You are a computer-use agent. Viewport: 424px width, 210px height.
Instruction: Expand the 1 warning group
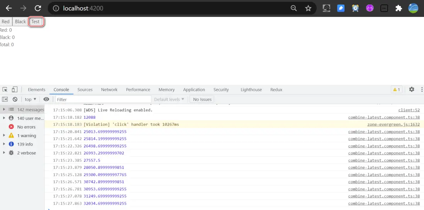click(x=4, y=136)
